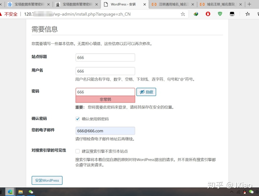Click the 对搜索引擎的可见性 label
Viewport: 259px width, 196px height.
49,150
